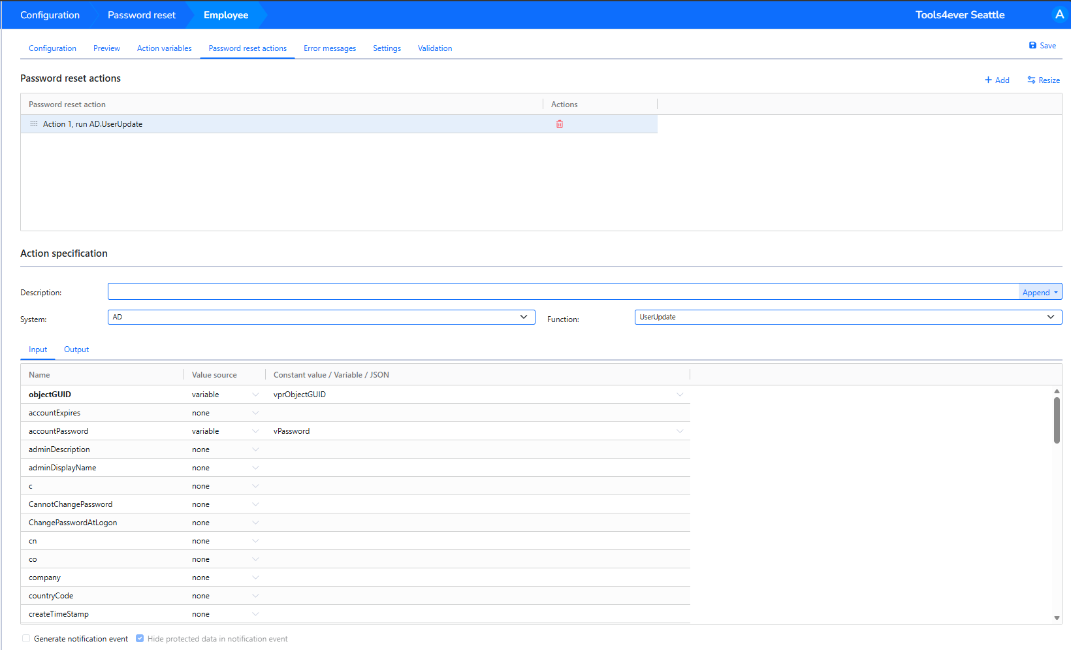The image size is (1071, 650).
Task: Open value source dropdown for adminDisplayName
Action: (255, 468)
